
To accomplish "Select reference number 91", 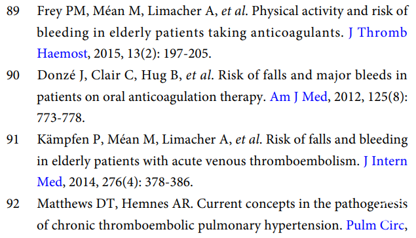I will pos(13,140).
